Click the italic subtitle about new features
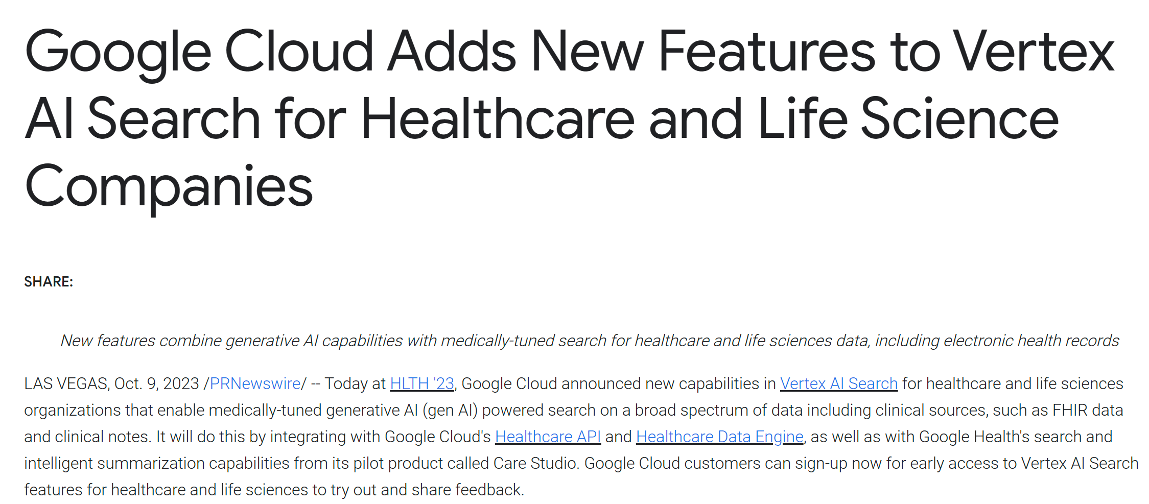Screen dimensions: 1149x504 pos(590,341)
